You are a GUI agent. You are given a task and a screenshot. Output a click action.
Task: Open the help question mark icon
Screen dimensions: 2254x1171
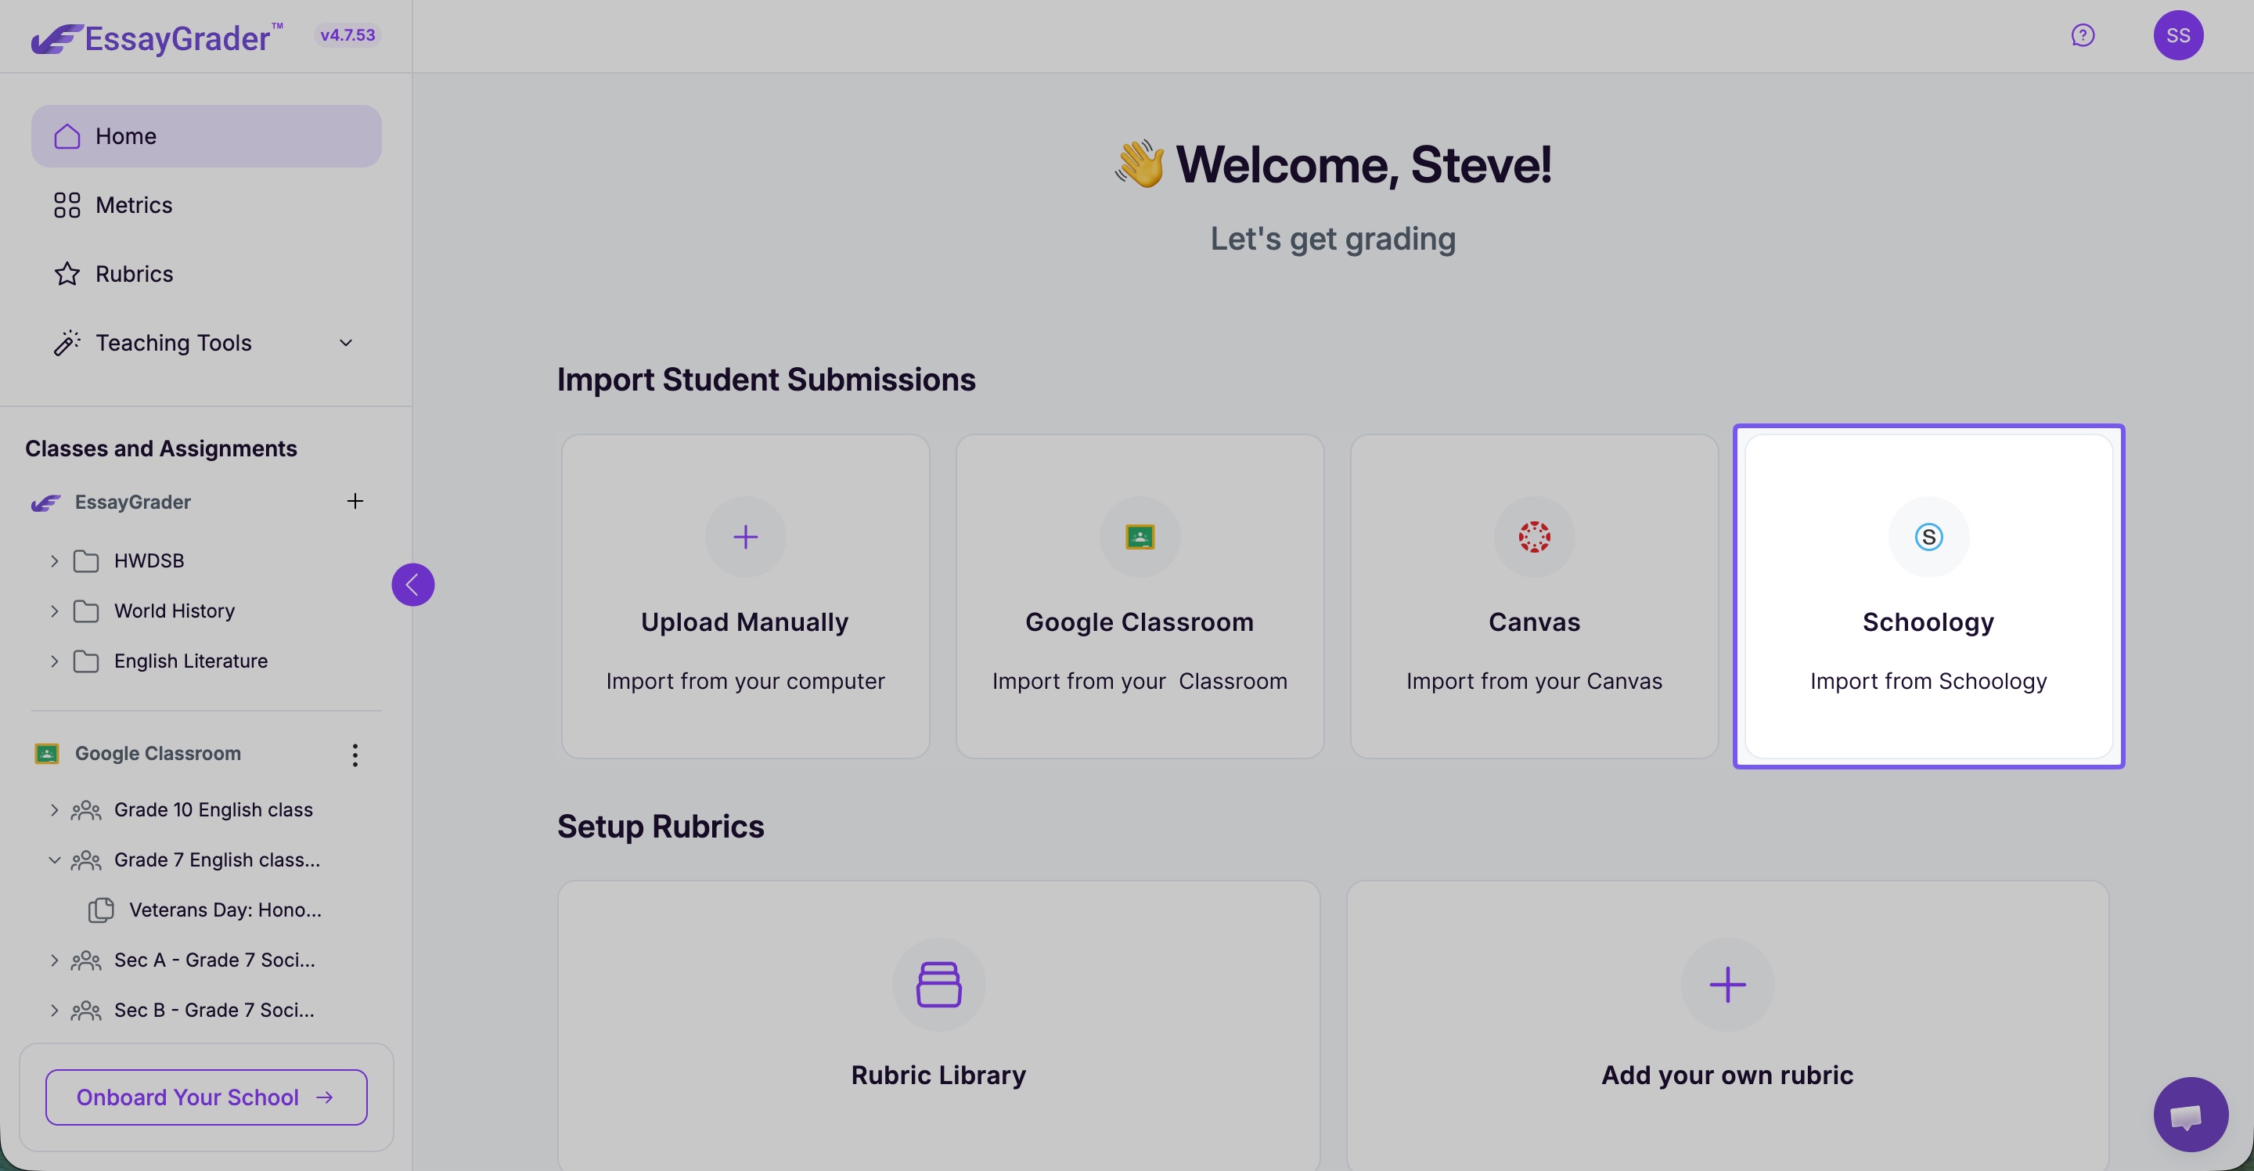2083,35
